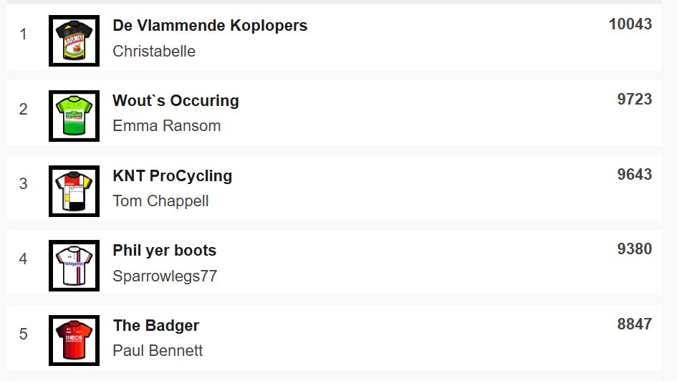The width and height of the screenshot is (677, 381).
Task: Select the 9380 score value
Action: tap(634, 249)
